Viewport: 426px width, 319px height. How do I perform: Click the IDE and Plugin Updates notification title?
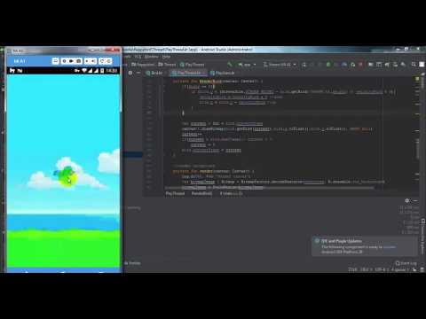(342, 241)
